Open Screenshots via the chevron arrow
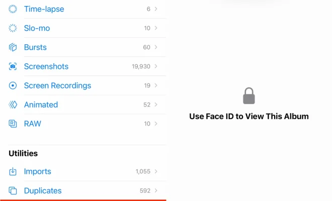This screenshot has width=332, height=201. pos(156,66)
